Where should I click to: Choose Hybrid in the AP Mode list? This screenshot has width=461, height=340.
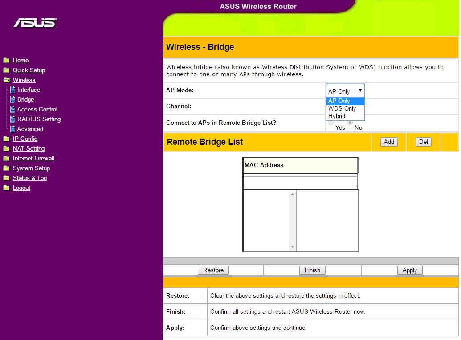[337, 116]
